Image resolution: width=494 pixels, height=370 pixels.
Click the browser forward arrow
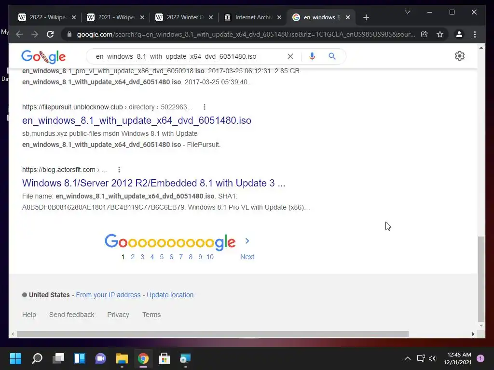[x=35, y=34]
